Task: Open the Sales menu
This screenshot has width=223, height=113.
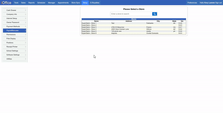Action: pos(23,3)
